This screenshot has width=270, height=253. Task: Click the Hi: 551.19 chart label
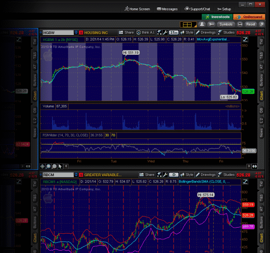[131, 52]
